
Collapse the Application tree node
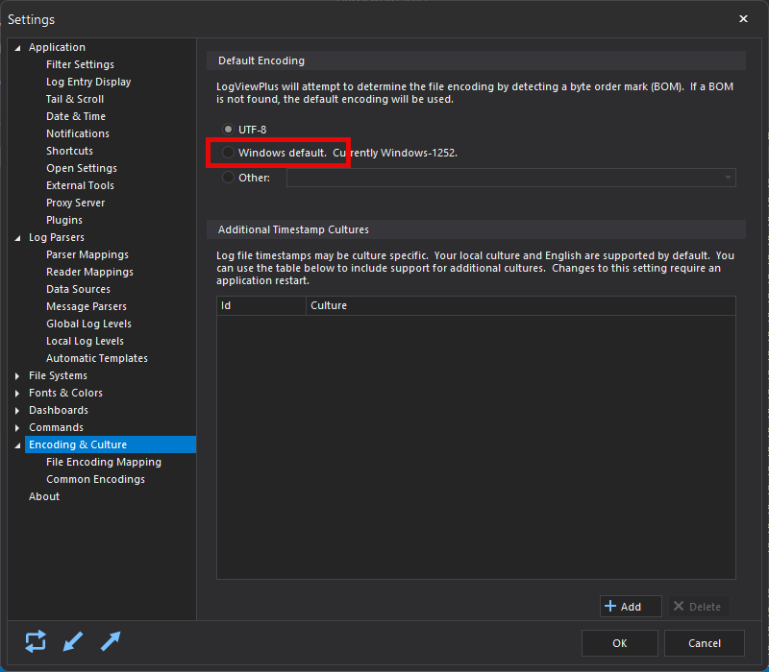(17, 48)
